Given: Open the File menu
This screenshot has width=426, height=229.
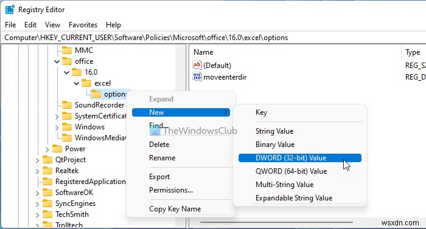Looking at the screenshot, I should [10, 25].
